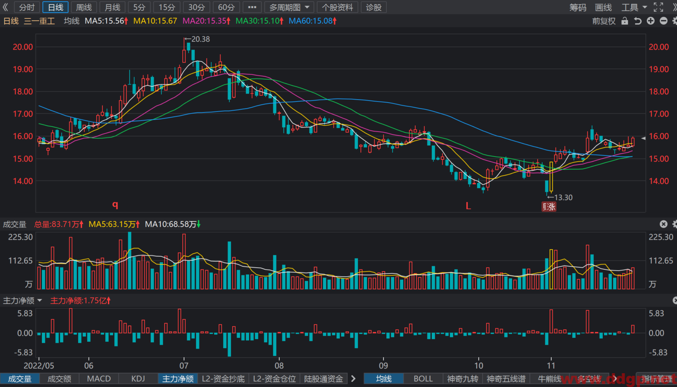Image resolution: width=677 pixels, height=387 pixels.
Task: Show more indicator tabs with right chevron
Action: (x=353, y=378)
